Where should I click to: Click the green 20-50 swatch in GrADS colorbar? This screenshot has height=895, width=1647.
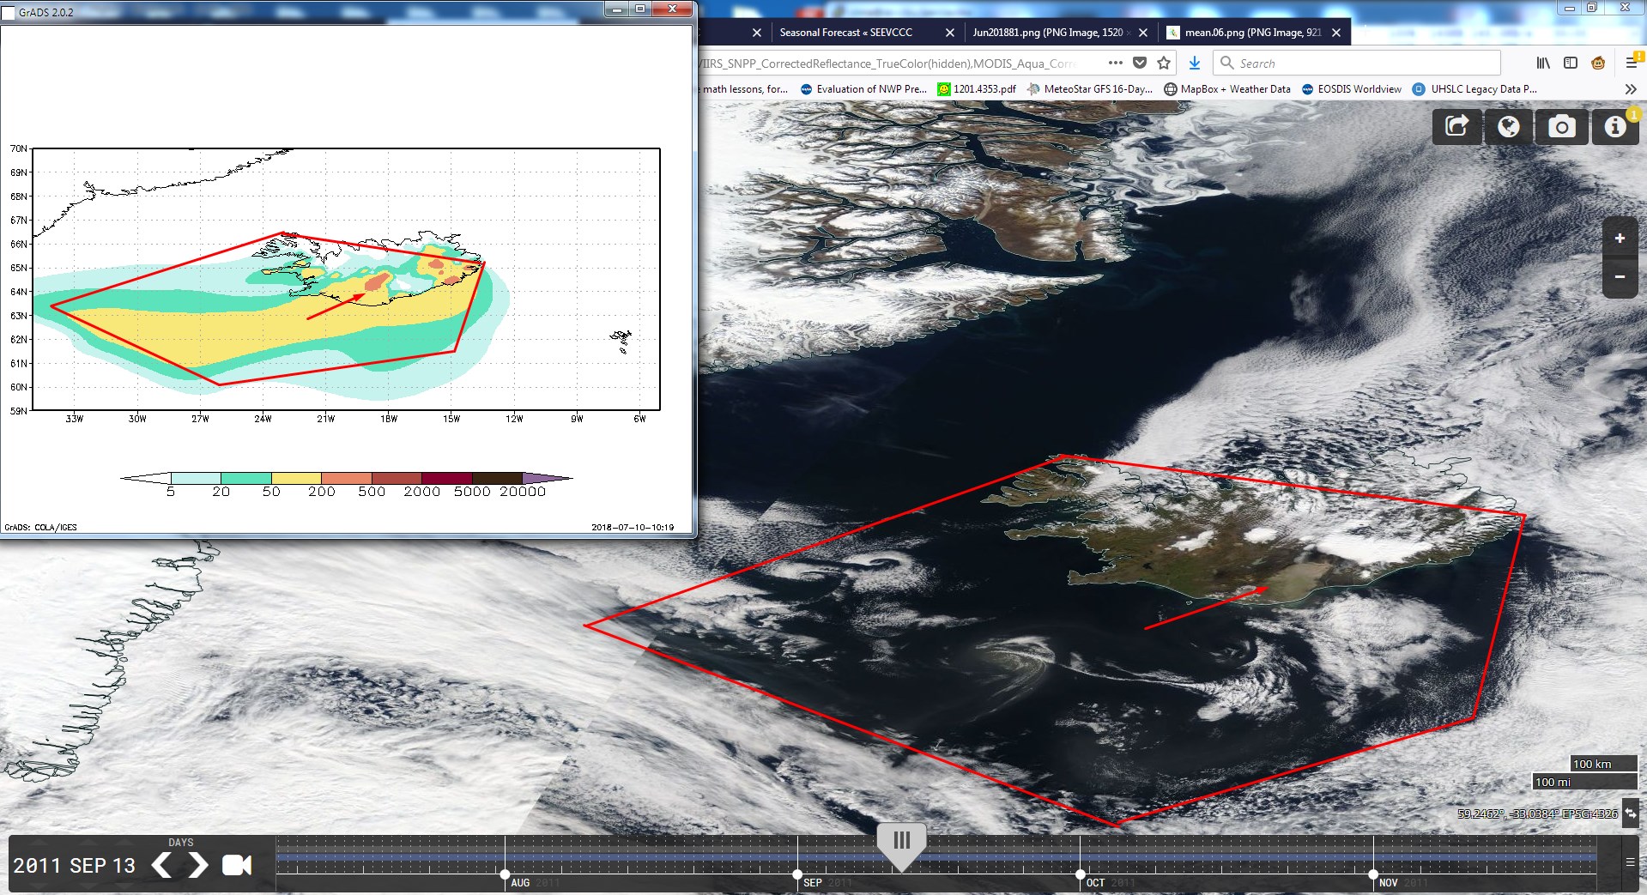[246, 478]
